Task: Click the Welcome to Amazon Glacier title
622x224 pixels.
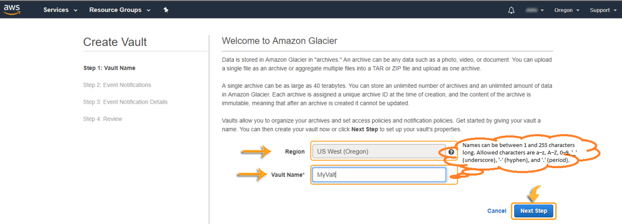Action: [x=280, y=41]
